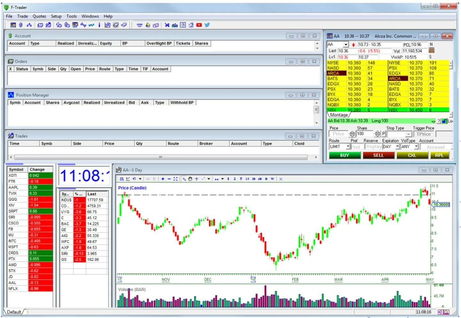Open dropdown next to chart undo icon
This screenshot has height=318, width=461.
[140, 179]
